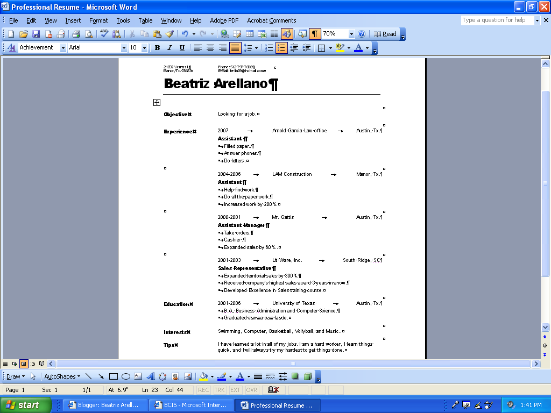
Task: Paste from clipboard icon
Action: pos(157,34)
